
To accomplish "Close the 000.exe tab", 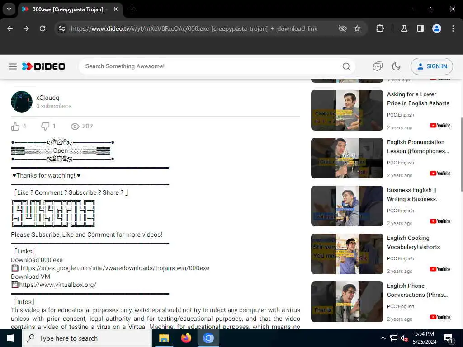I will click(116, 9).
